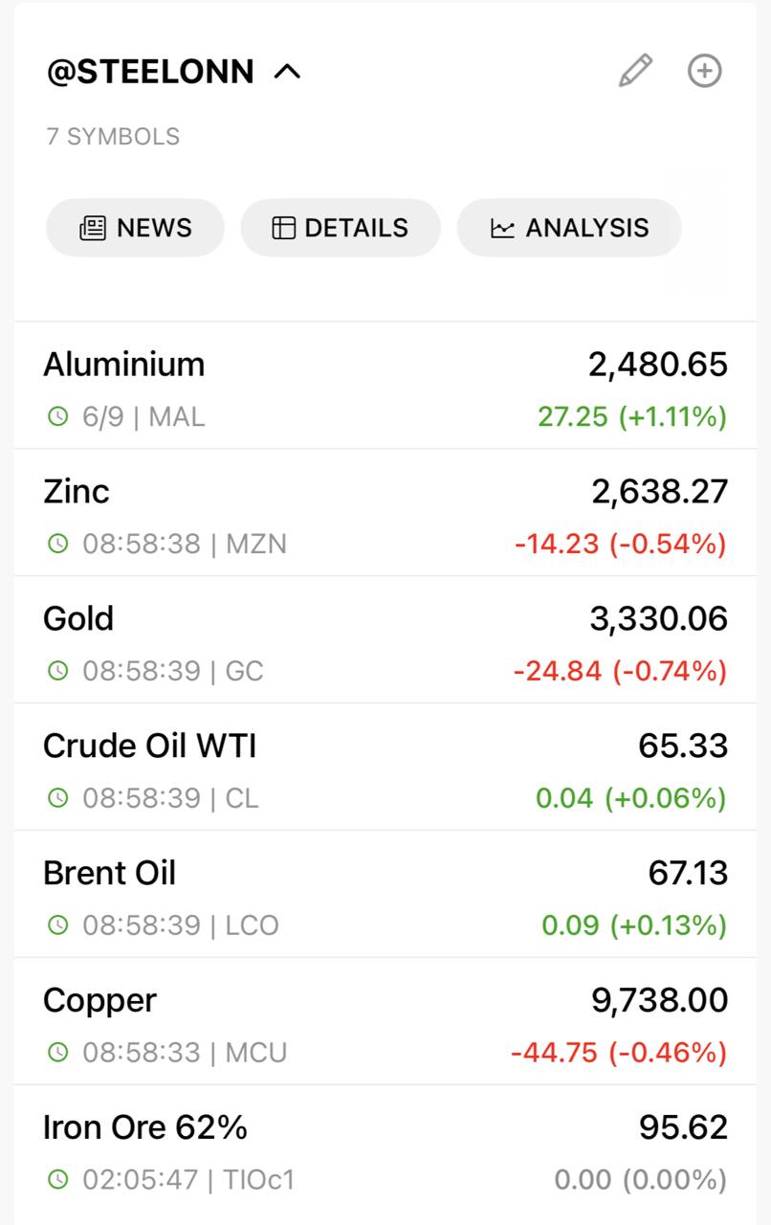Switch to the DETAILS tab
Screen dimensions: 771x1225
coord(341,228)
